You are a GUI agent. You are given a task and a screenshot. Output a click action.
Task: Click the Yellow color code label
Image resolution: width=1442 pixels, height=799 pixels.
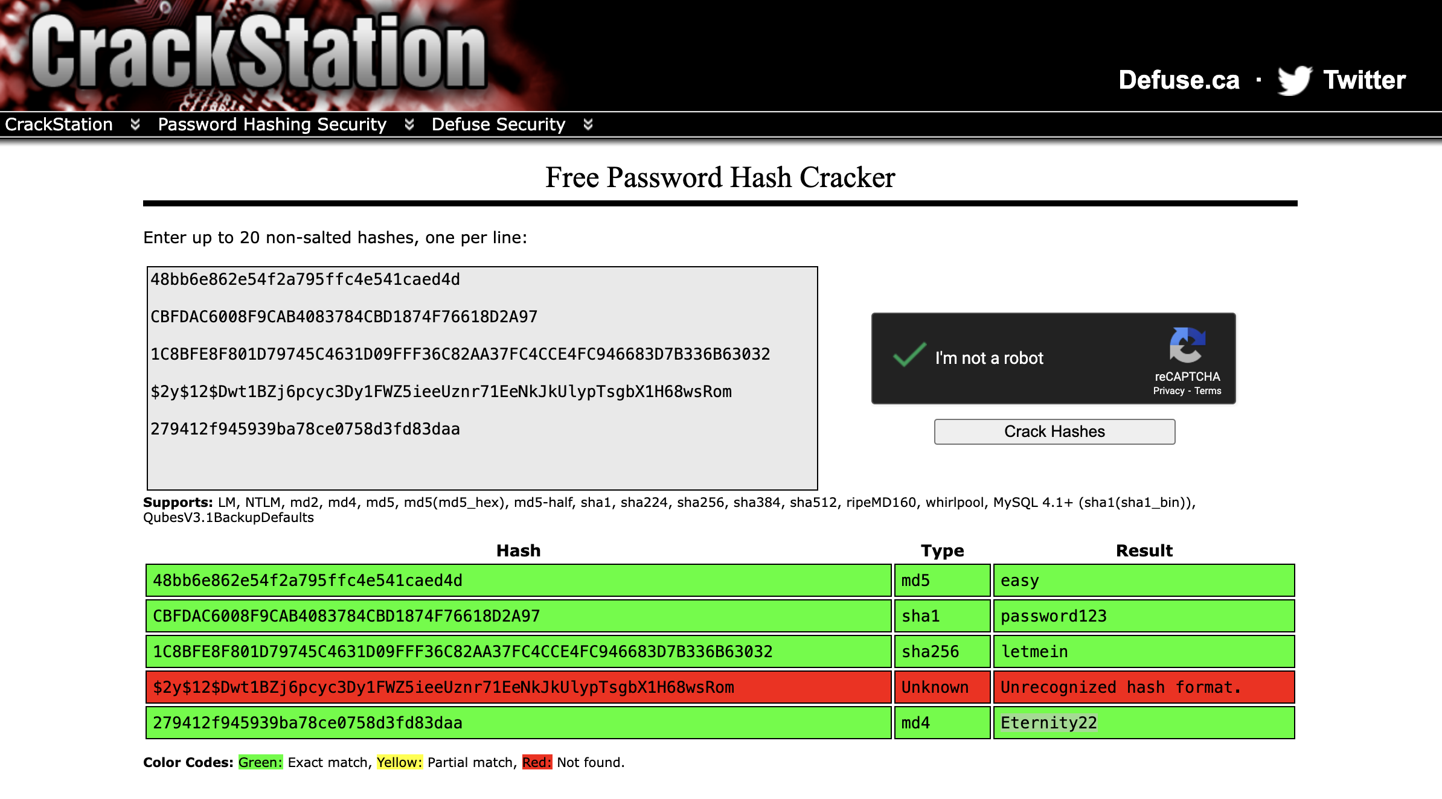tap(399, 762)
